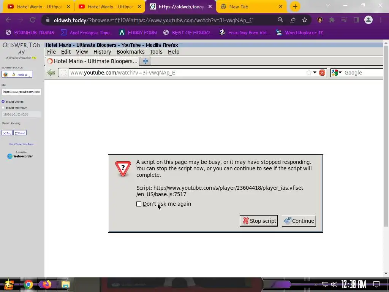Click the Stop script button
The height and width of the screenshot is (292, 389).
(x=259, y=221)
